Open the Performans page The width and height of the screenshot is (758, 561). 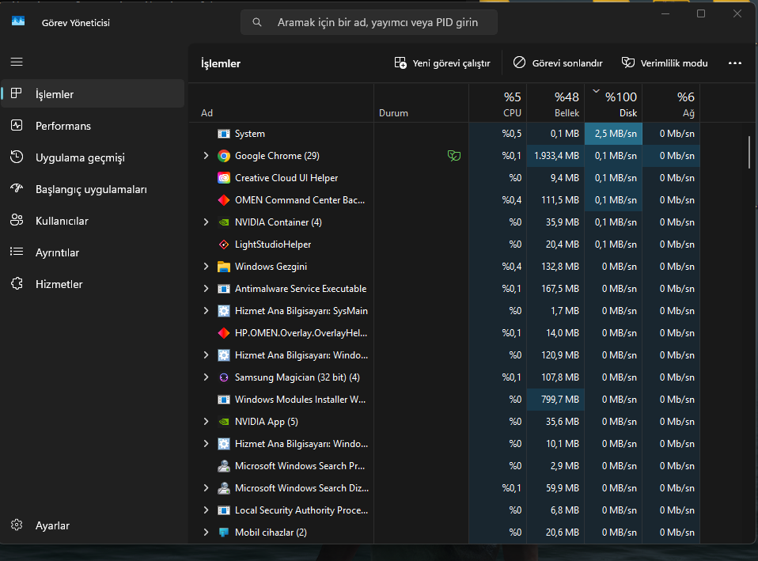coord(93,126)
